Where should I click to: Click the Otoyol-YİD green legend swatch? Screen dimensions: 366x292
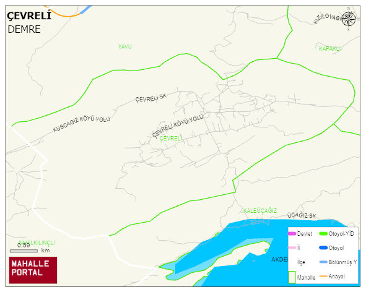click(x=323, y=233)
